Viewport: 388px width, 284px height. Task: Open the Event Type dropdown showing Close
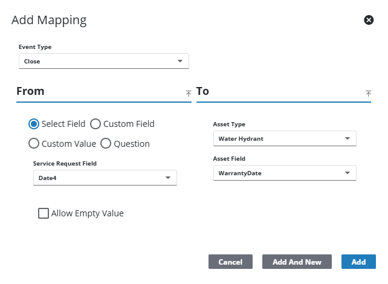[x=104, y=61]
